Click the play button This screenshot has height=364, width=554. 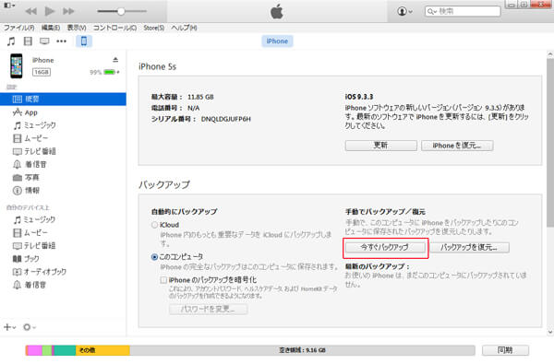(x=50, y=11)
